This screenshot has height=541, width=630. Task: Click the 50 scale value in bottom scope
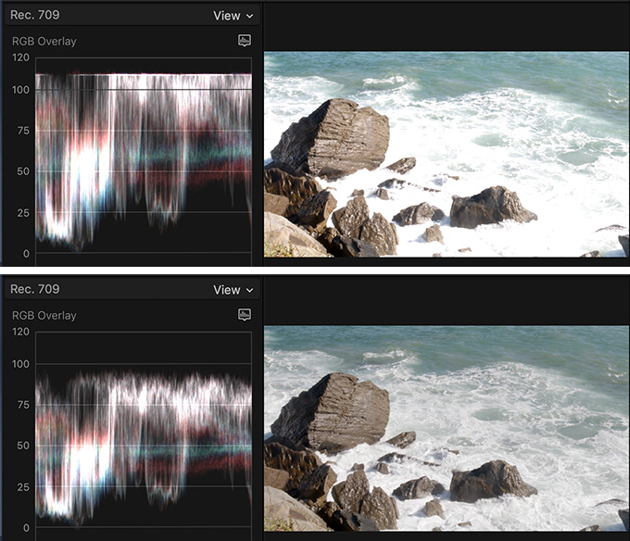[x=23, y=446]
